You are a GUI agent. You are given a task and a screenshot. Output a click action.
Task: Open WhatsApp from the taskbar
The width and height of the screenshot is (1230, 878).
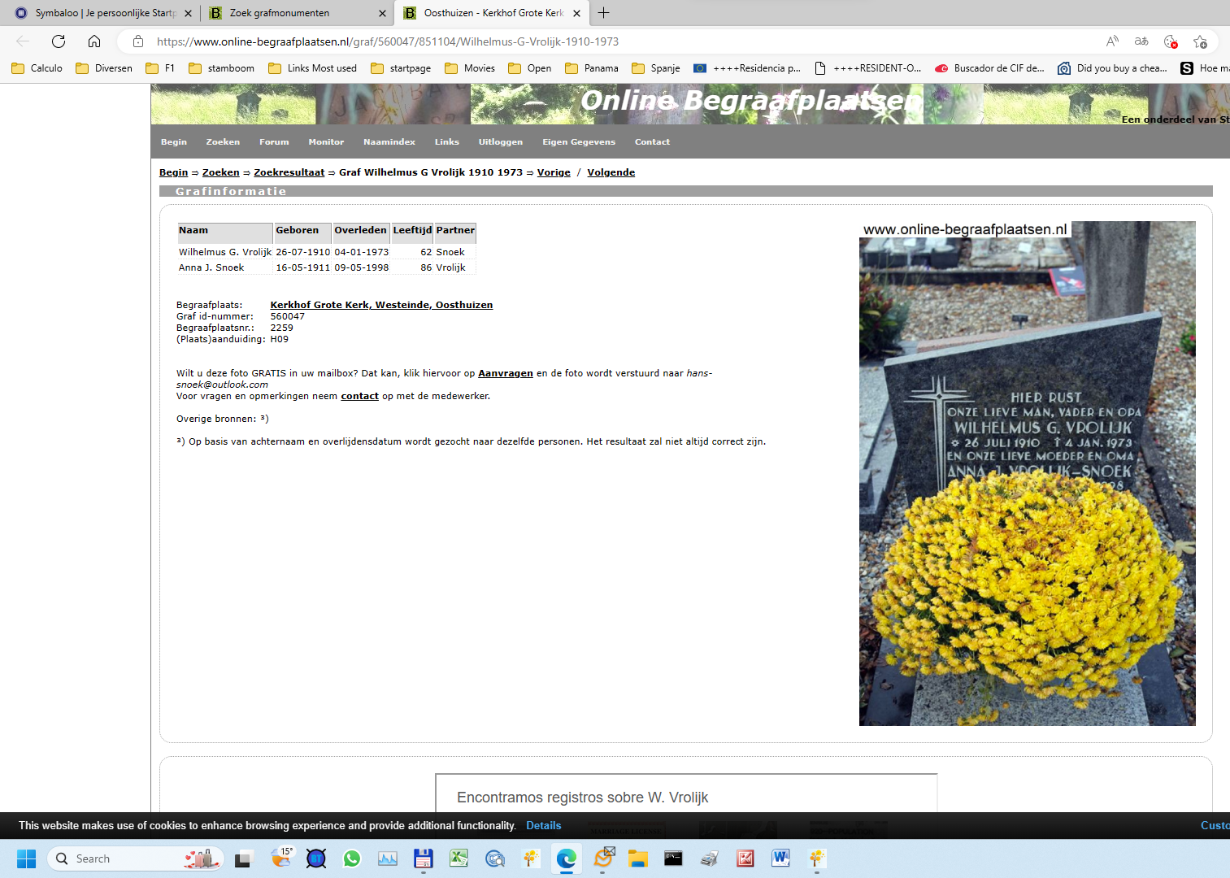pos(352,858)
